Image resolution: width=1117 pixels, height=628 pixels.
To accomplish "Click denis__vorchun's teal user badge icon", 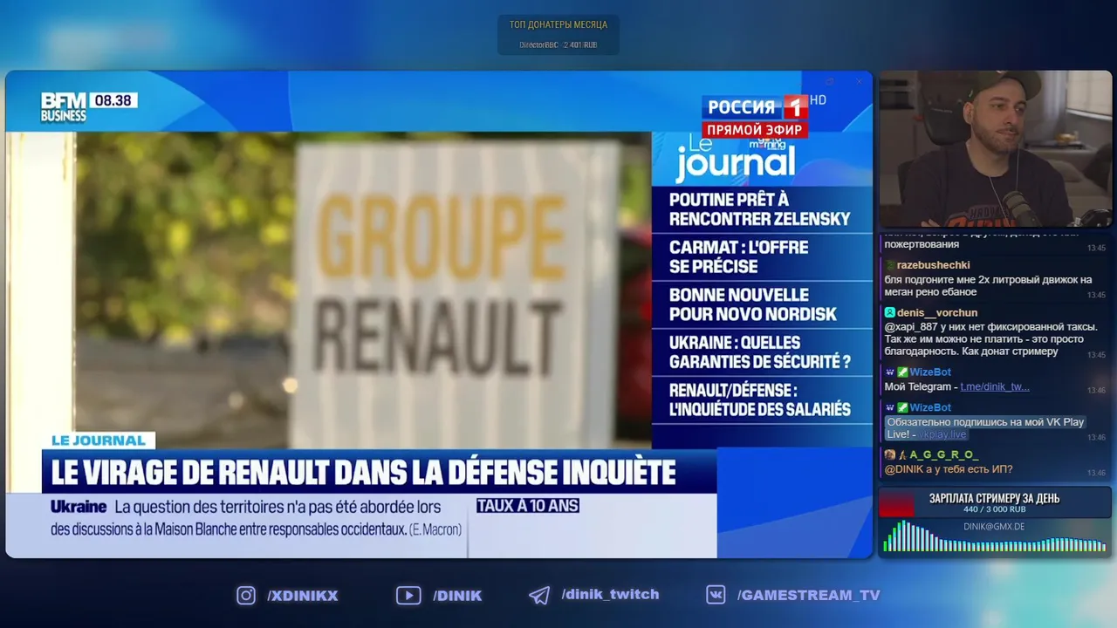I will [889, 313].
